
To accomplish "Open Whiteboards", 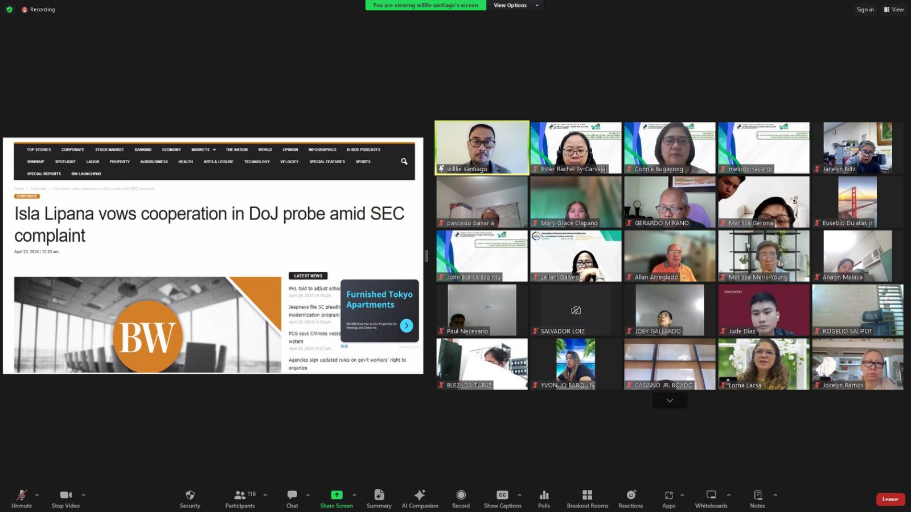I will tap(711, 498).
